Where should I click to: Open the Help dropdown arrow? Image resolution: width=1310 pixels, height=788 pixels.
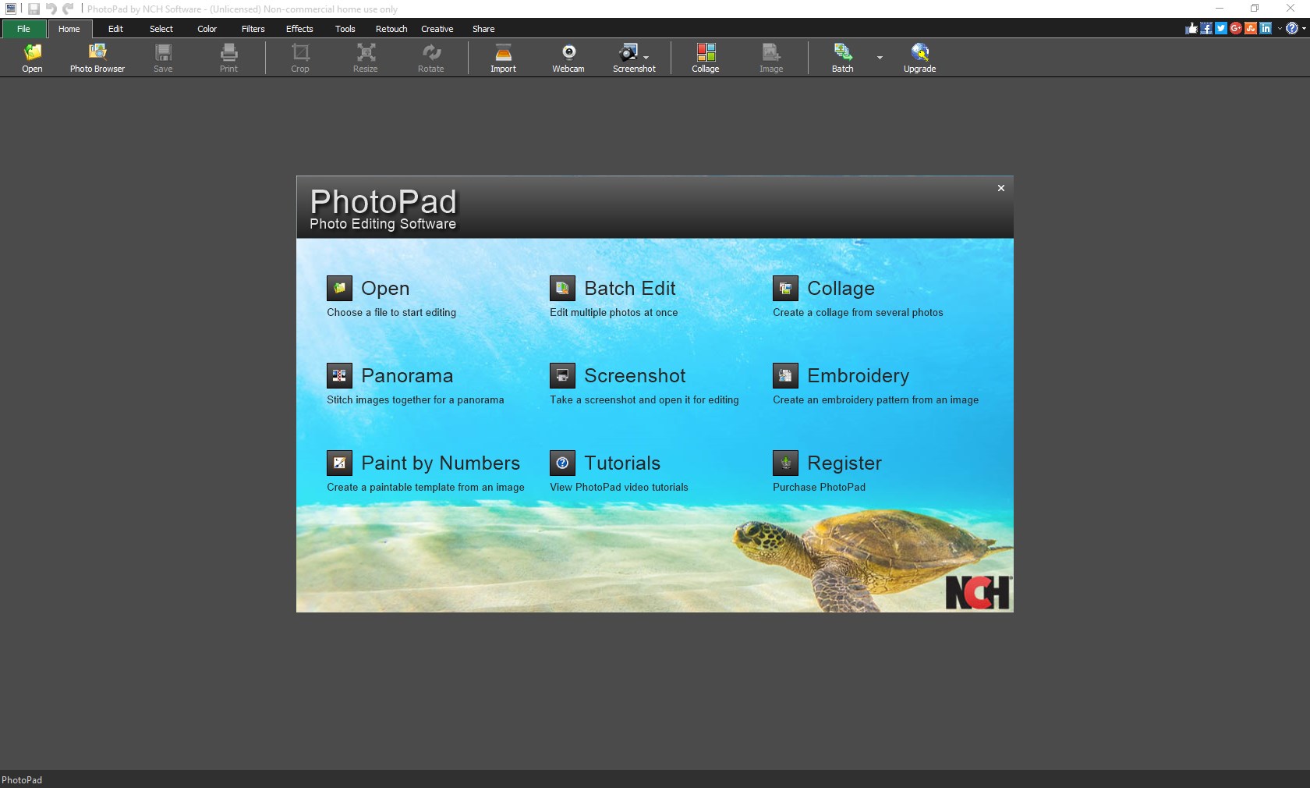1302,29
